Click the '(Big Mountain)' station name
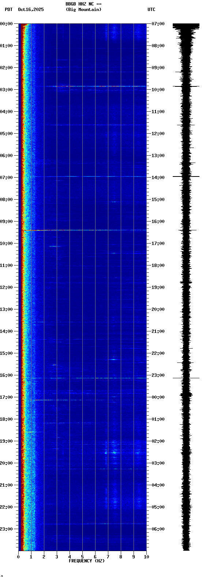The height and width of the screenshot is (580, 202). pos(83,10)
